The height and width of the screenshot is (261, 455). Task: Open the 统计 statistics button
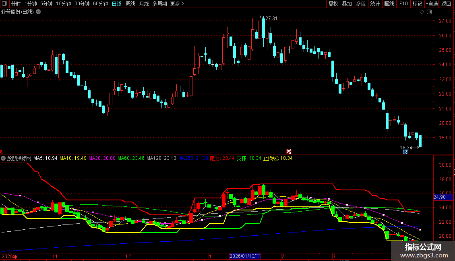coord(375,4)
